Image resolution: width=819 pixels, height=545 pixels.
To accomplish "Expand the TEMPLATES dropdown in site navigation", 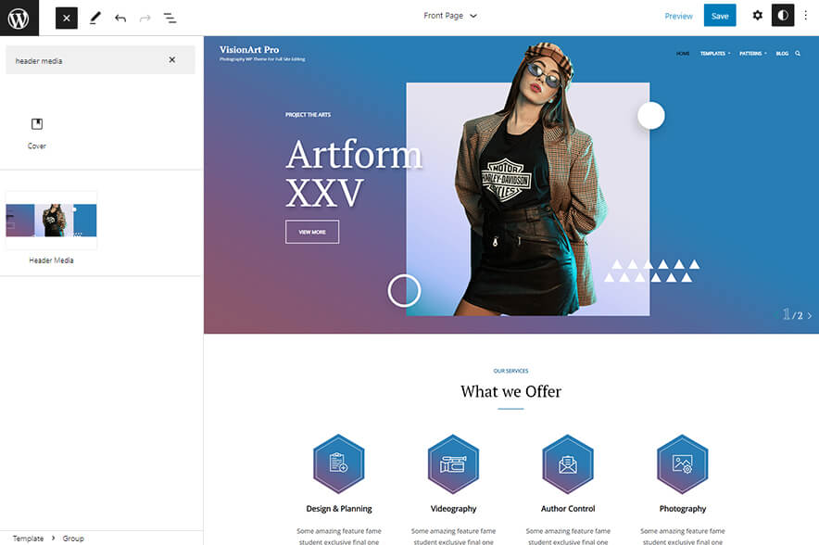I will click(714, 53).
